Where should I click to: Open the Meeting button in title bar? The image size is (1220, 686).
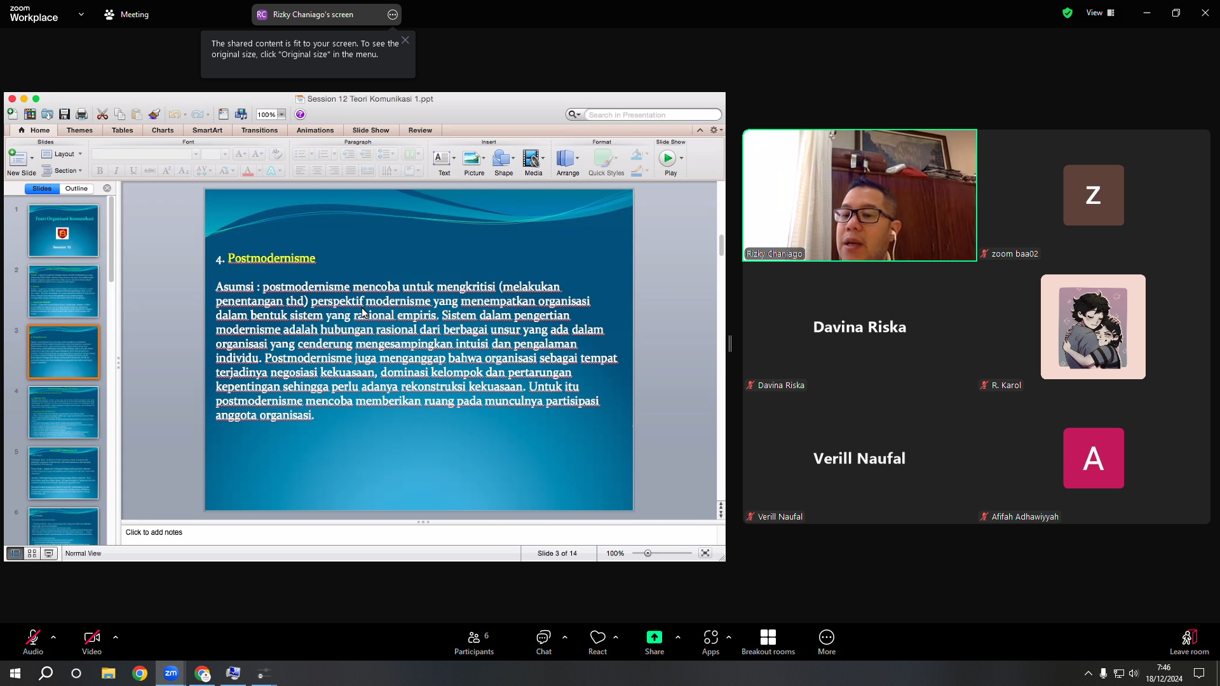pyautogui.click(x=126, y=14)
